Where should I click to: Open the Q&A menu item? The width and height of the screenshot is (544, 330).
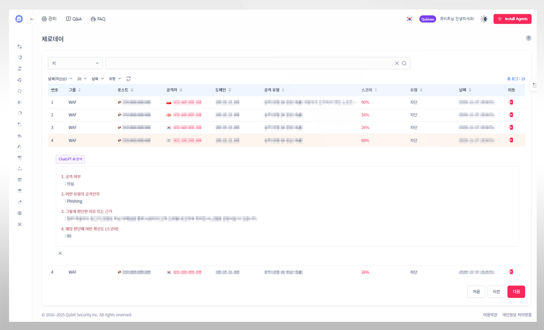pyautogui.click(x=73, y=19)
